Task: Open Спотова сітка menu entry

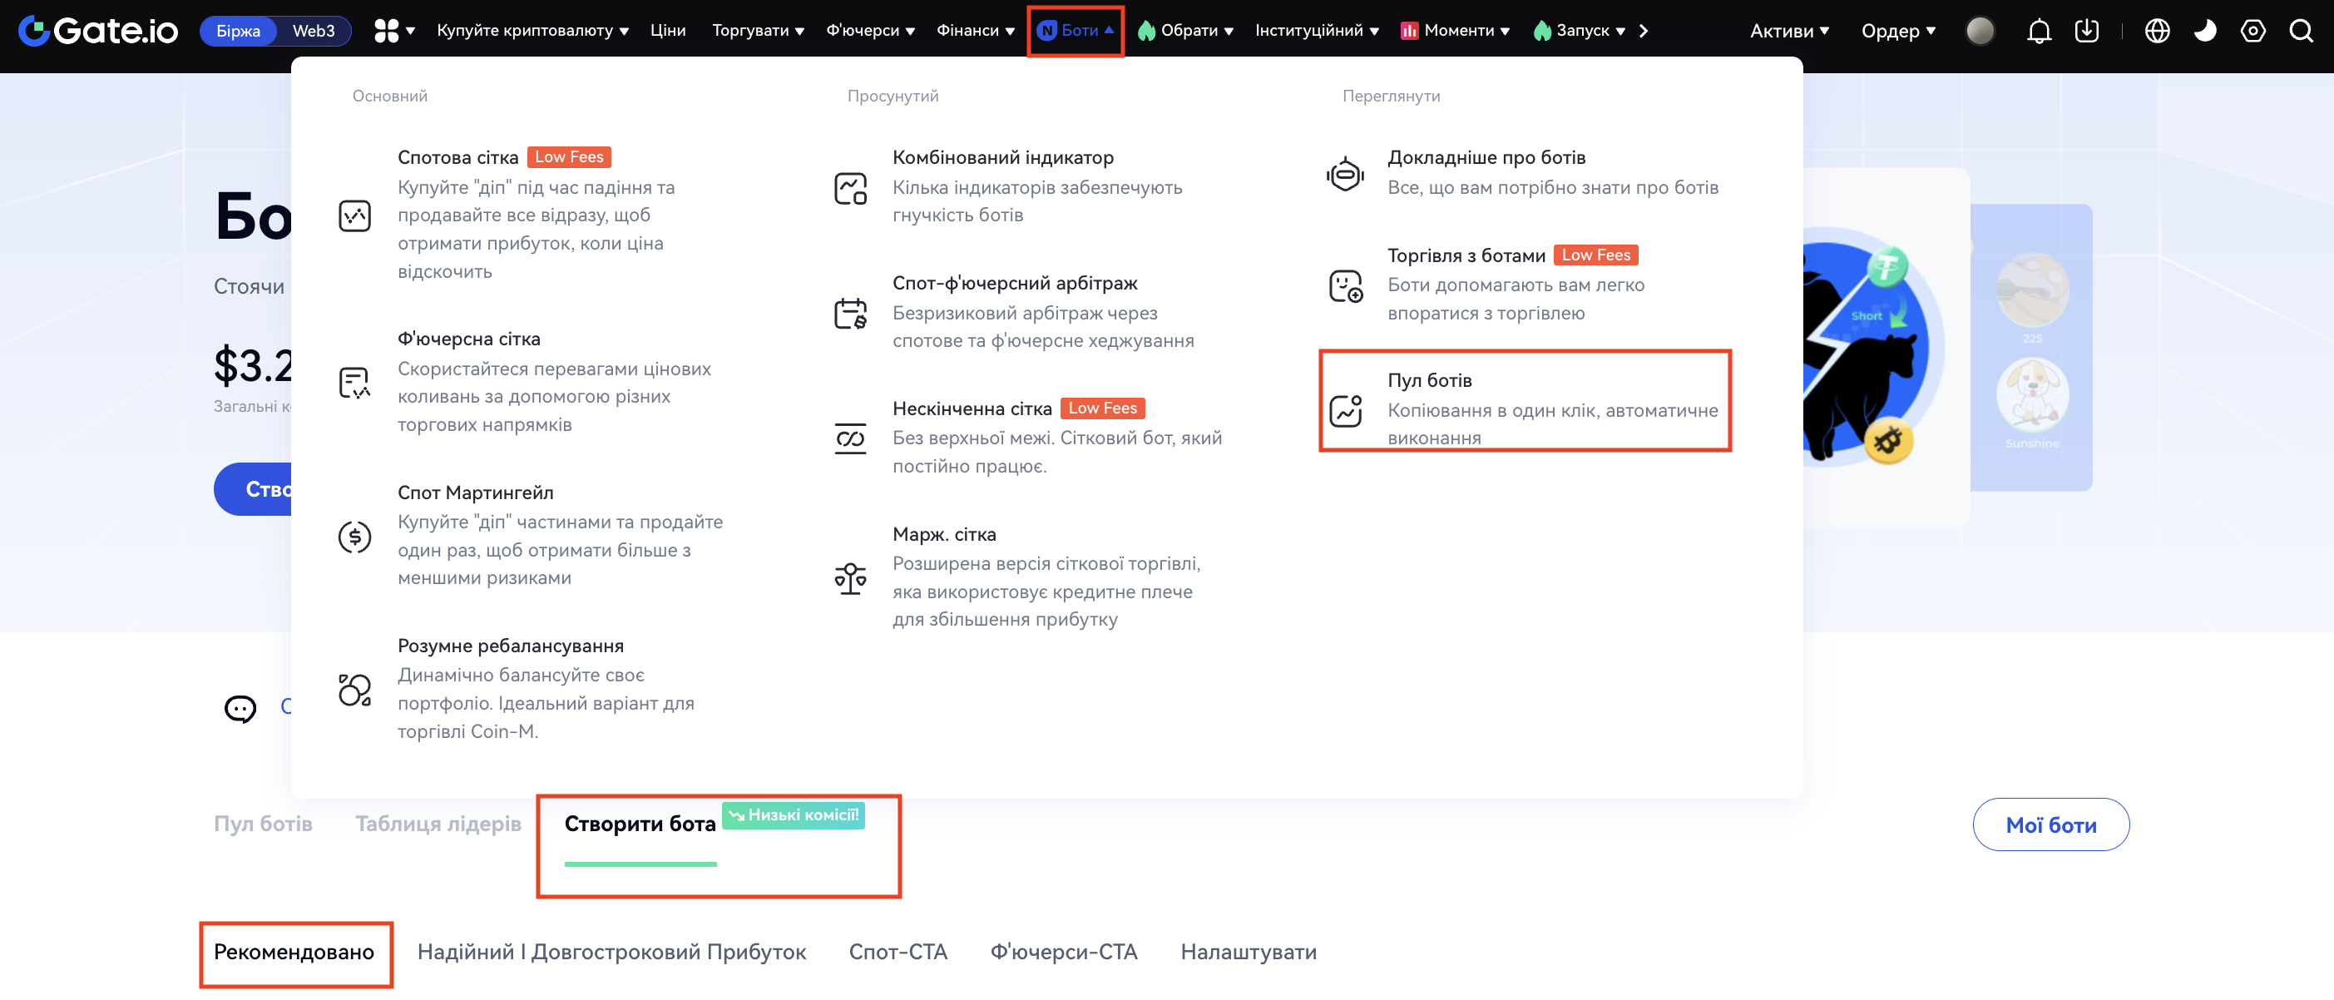Action: pos(457,158)
